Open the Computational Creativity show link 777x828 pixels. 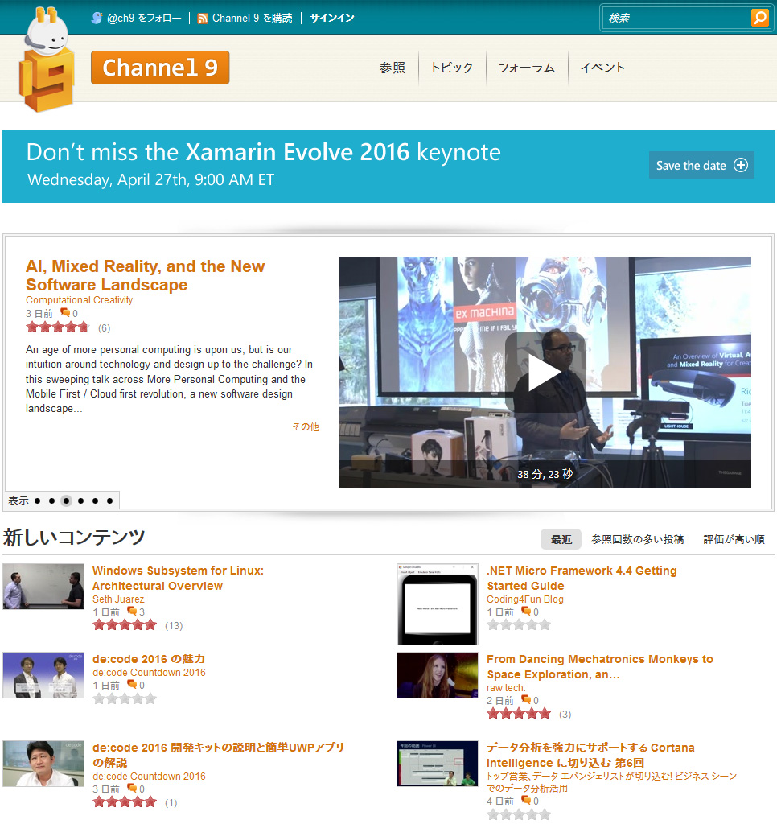coord(79,300)
